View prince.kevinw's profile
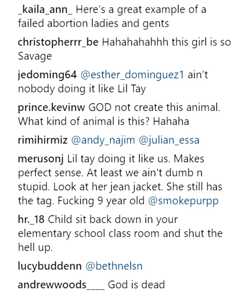This screenshot has height=293, width=251. click(x=51, y=108)
